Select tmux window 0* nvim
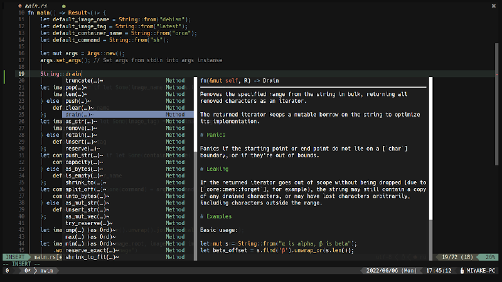The image size is (502, 282). click(39, 271)
